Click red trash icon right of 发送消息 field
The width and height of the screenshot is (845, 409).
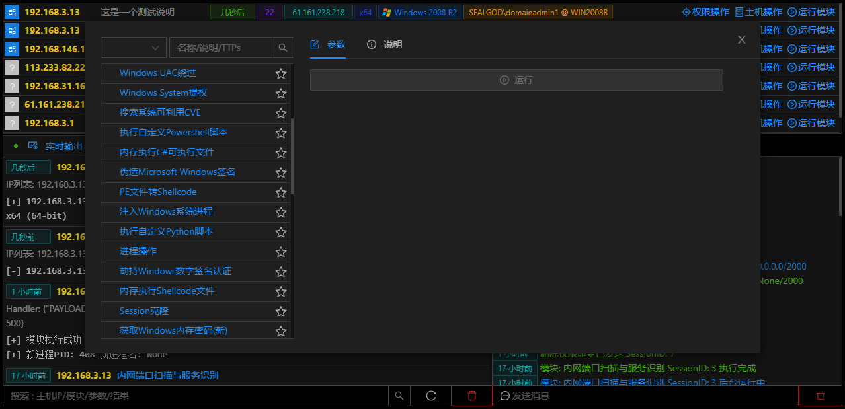pyautogui.click(x=821, y=396)
